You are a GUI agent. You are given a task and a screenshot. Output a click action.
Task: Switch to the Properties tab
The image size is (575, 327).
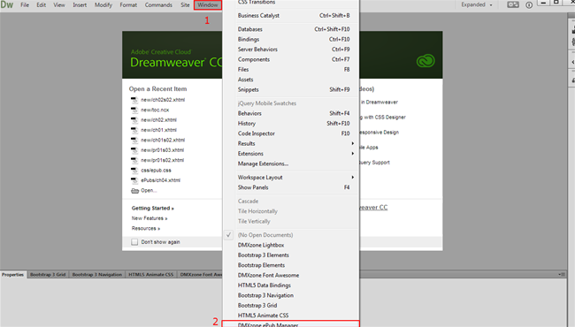pos(13,275)
